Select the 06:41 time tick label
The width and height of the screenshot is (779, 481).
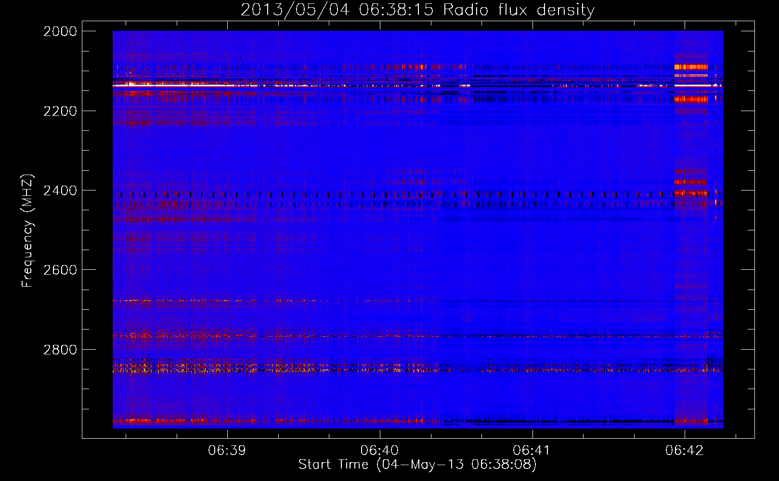click(x=532, y=450)
